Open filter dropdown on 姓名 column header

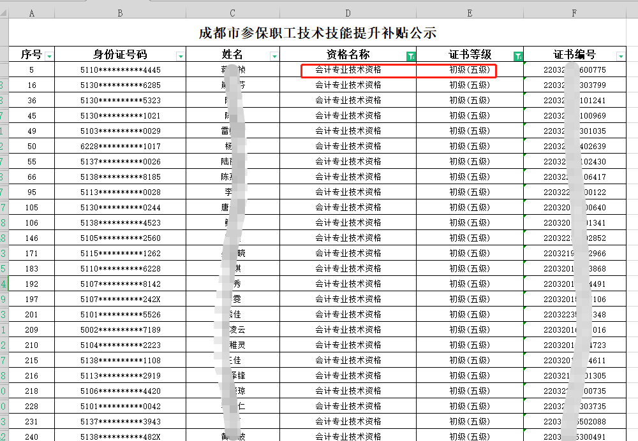pyautogui.click(x=274, y=55)
